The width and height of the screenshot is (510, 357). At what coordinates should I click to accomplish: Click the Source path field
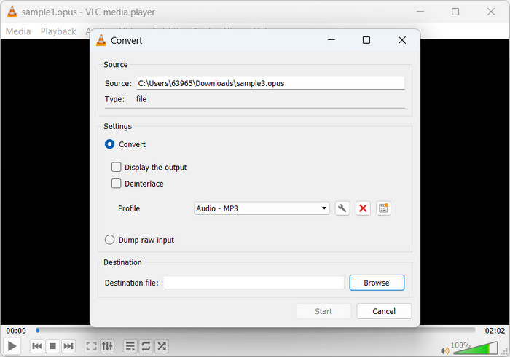coord(270,83)
